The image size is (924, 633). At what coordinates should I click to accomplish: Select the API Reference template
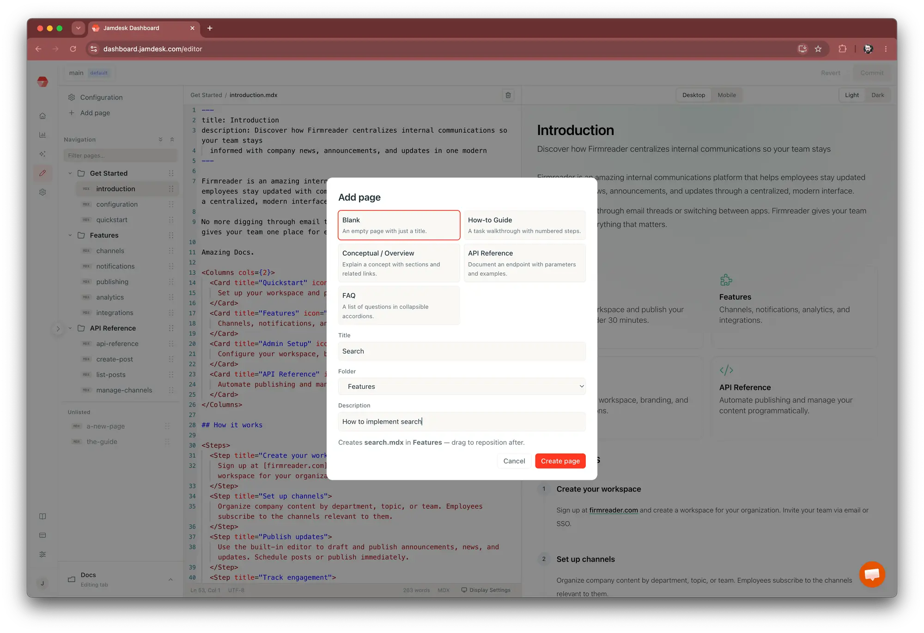pos(525,263)
